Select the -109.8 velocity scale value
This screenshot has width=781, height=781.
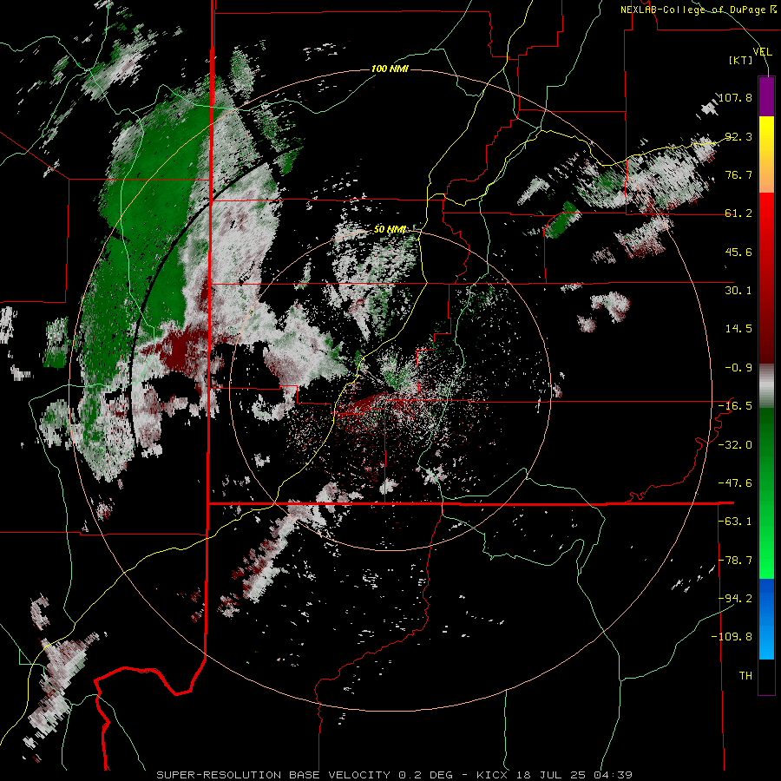[x=732, y=637]
